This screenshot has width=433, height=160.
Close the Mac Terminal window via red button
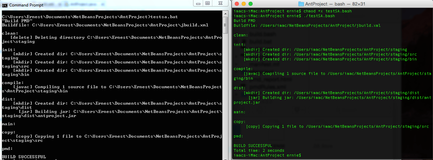tap(237, 4)
